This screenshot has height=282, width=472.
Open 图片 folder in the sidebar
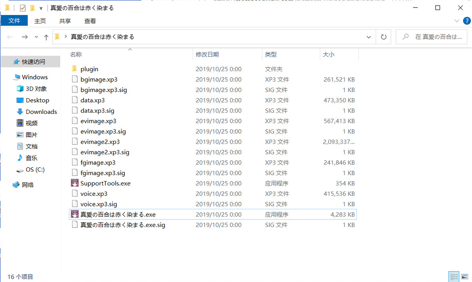click(x=27, y=135)
